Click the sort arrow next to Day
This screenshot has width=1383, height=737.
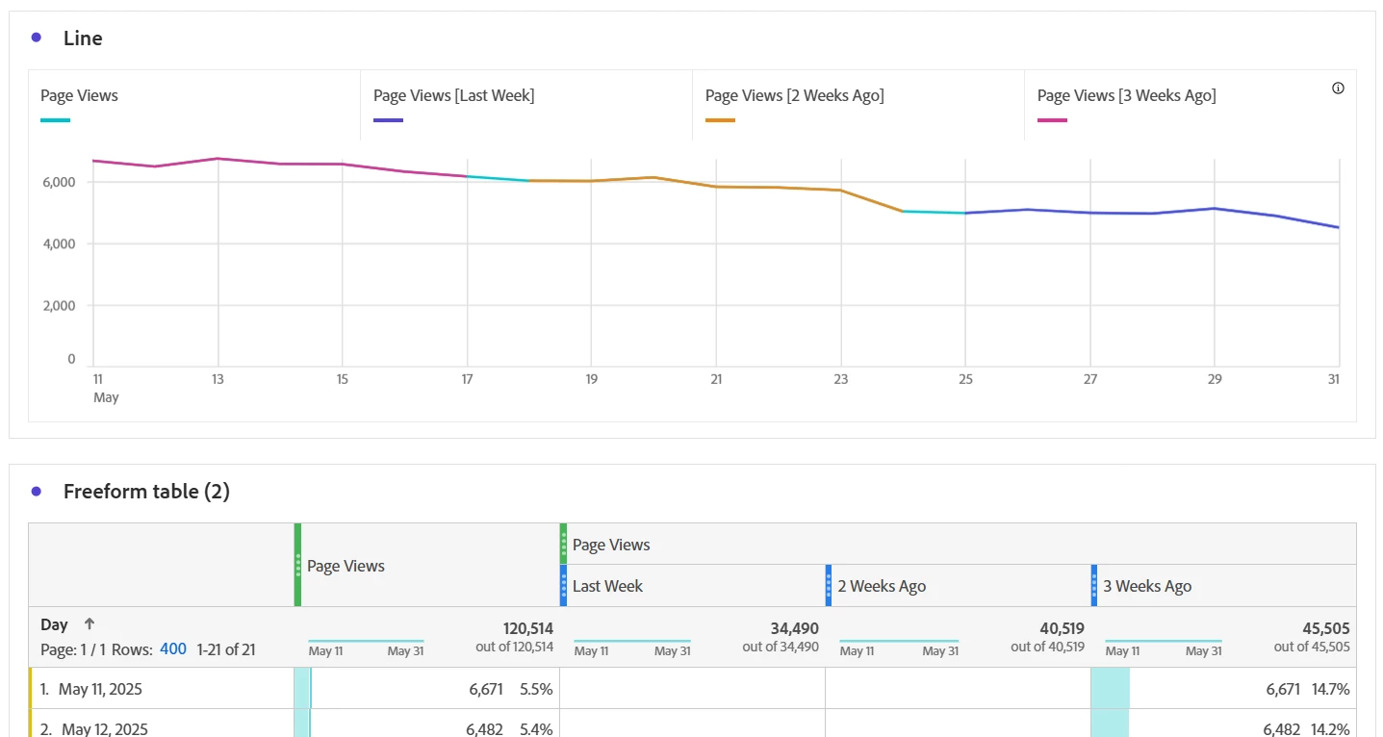[x=90, y=624]
